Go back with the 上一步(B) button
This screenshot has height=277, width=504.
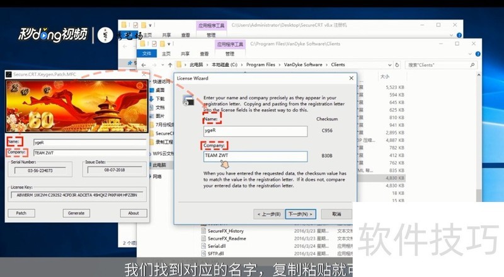click(x=267, y=214)
